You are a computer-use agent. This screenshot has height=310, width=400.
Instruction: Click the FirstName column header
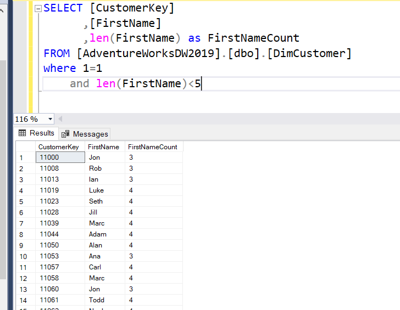pos(104,147)
